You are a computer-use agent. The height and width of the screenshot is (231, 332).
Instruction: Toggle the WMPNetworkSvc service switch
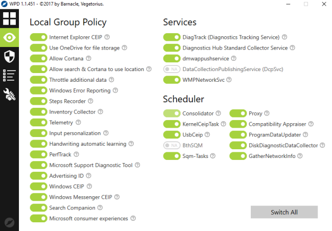point(172,80)
